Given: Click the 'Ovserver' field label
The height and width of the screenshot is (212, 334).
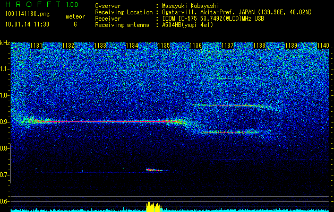Looking at the screenshot, I should click(108, 6).
